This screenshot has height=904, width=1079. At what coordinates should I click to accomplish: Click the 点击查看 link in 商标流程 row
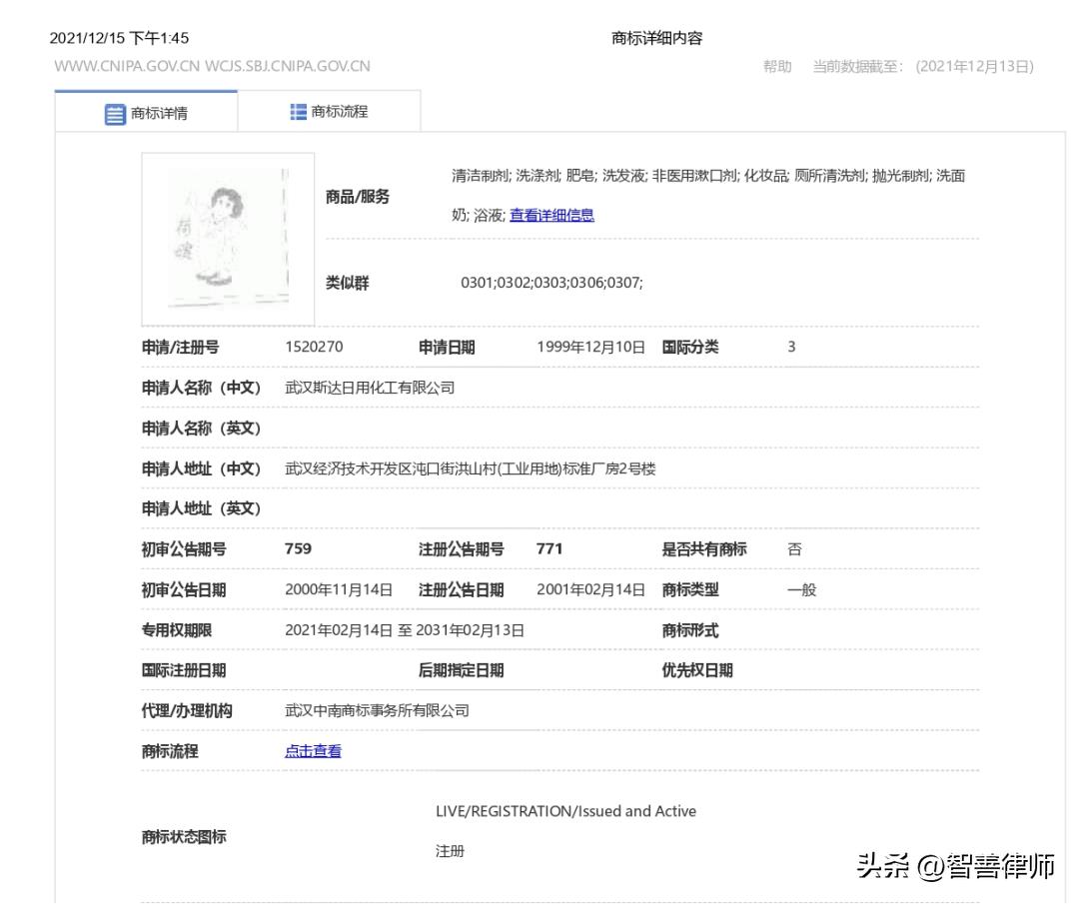[x=312, y=750]
